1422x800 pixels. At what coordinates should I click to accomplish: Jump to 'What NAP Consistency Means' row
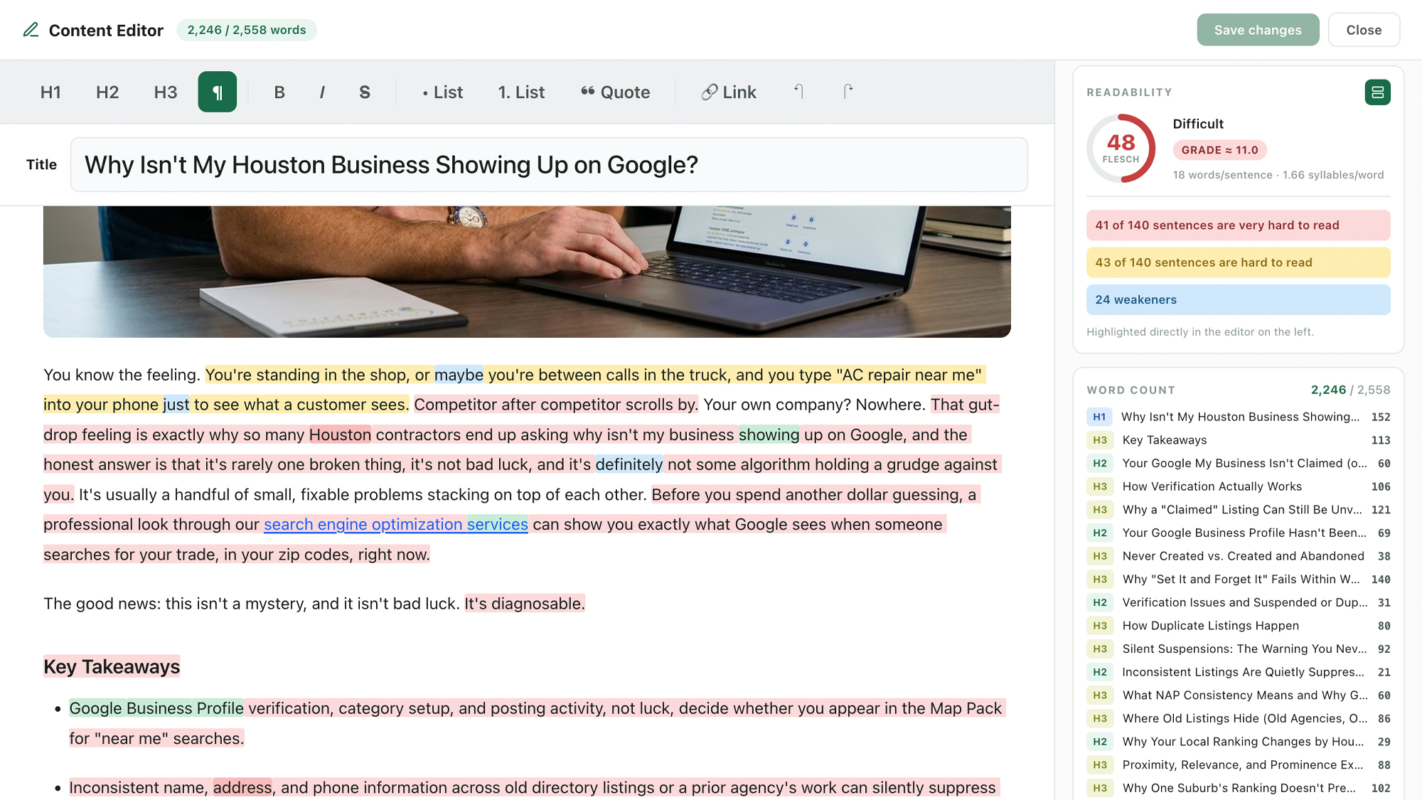point(1238,695)
